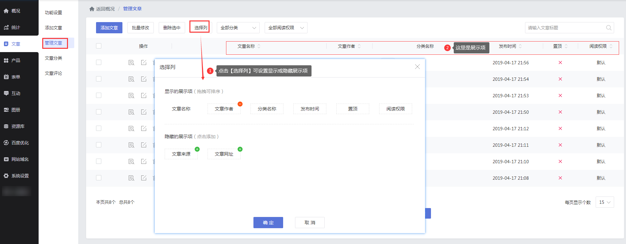The width and height of the screenshot is (626, 244).
Task: Open the 资源库 resource library sidebar item
Action: click(x=14, y=126)
